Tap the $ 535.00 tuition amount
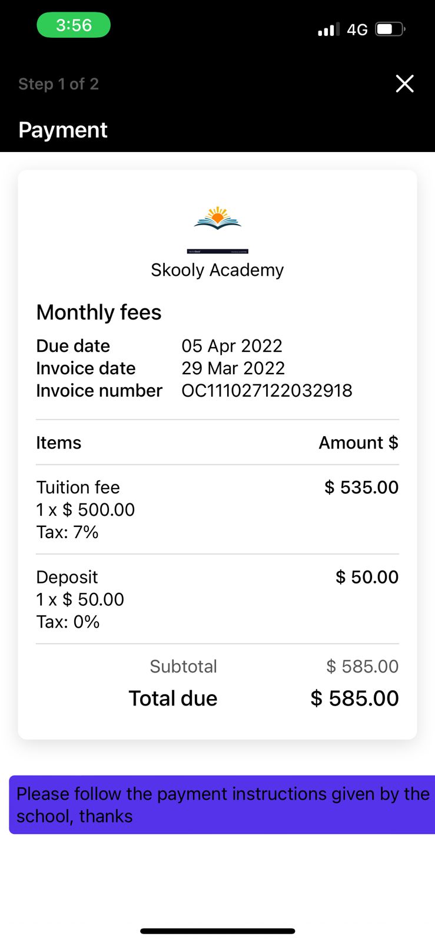Screen dimensions: 435x943 361,487
